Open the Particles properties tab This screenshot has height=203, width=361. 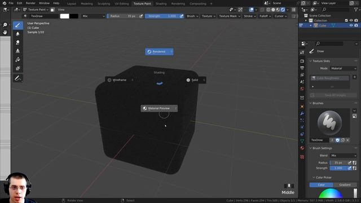click(x=302, y=120)
